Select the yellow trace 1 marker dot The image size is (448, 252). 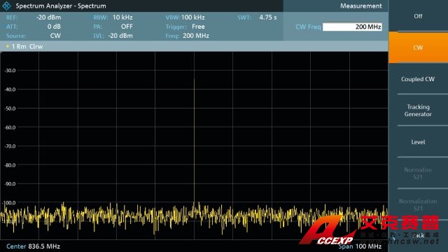click(x=8, y=46)
